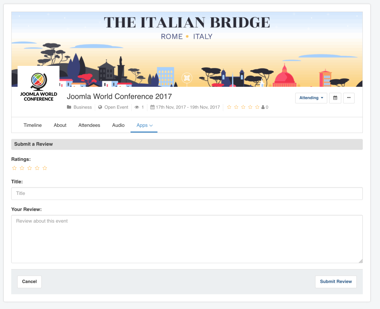Click the calendar icon beside event dates
Viewport: 380px width, 309px height.
(x=153, y=107)
